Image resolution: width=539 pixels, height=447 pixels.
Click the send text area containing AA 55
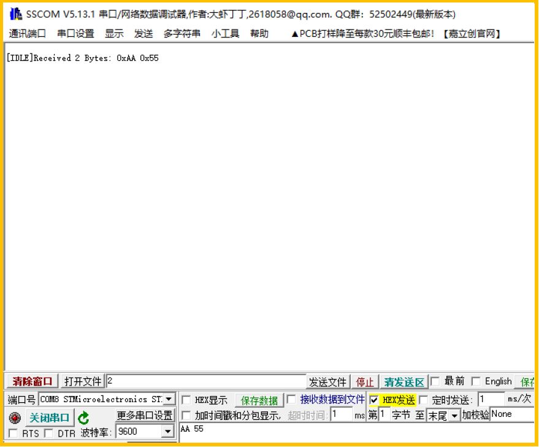click(357, 432)
